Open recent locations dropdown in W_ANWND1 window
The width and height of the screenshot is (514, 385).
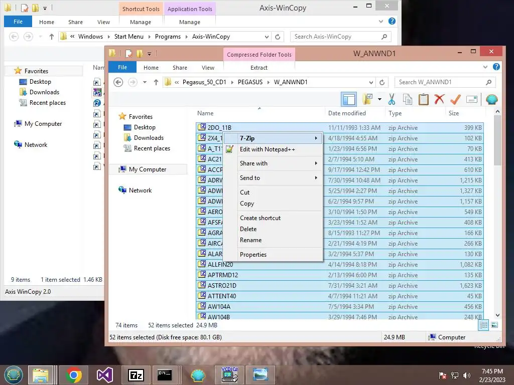click(145, 82)
